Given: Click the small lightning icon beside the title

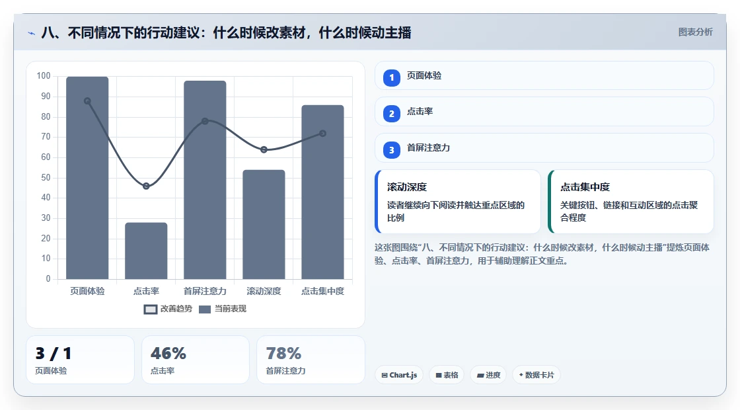Looking at the screenshot, I should [32, 34].
